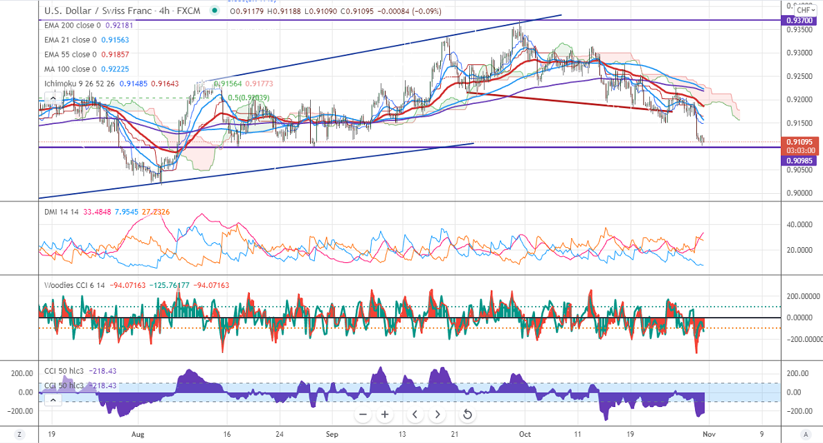
Task: Reset the chart view
Action: (x=467, y=415)
